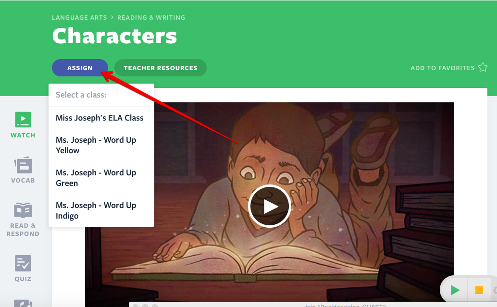Open Teacher Resources
The height and width of the screenshot is (307, 497).
[161, 68]
